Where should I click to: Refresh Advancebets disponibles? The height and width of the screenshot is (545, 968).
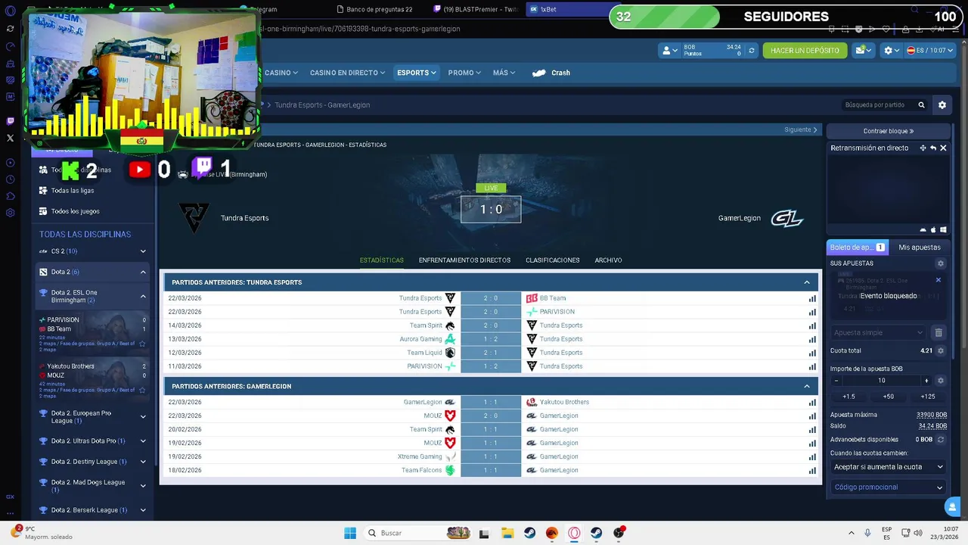(941, 440)
